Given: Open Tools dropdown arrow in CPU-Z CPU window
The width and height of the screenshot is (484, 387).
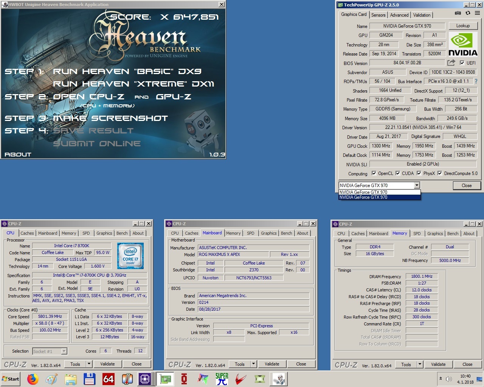Looking at the screenshot, I should (x=89, y=364).
